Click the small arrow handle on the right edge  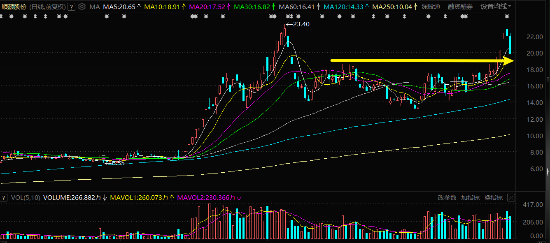pyautogui.click(x=548, y=171)
